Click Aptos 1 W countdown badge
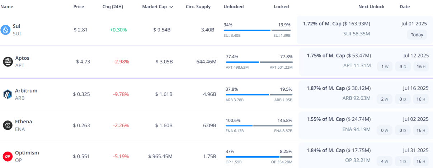 coord(385,66)
